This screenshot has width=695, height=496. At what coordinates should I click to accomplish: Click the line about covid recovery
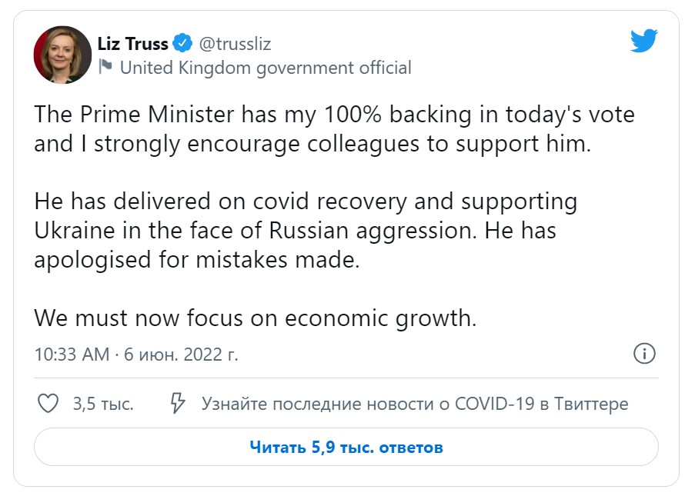(x=306, y=202)
